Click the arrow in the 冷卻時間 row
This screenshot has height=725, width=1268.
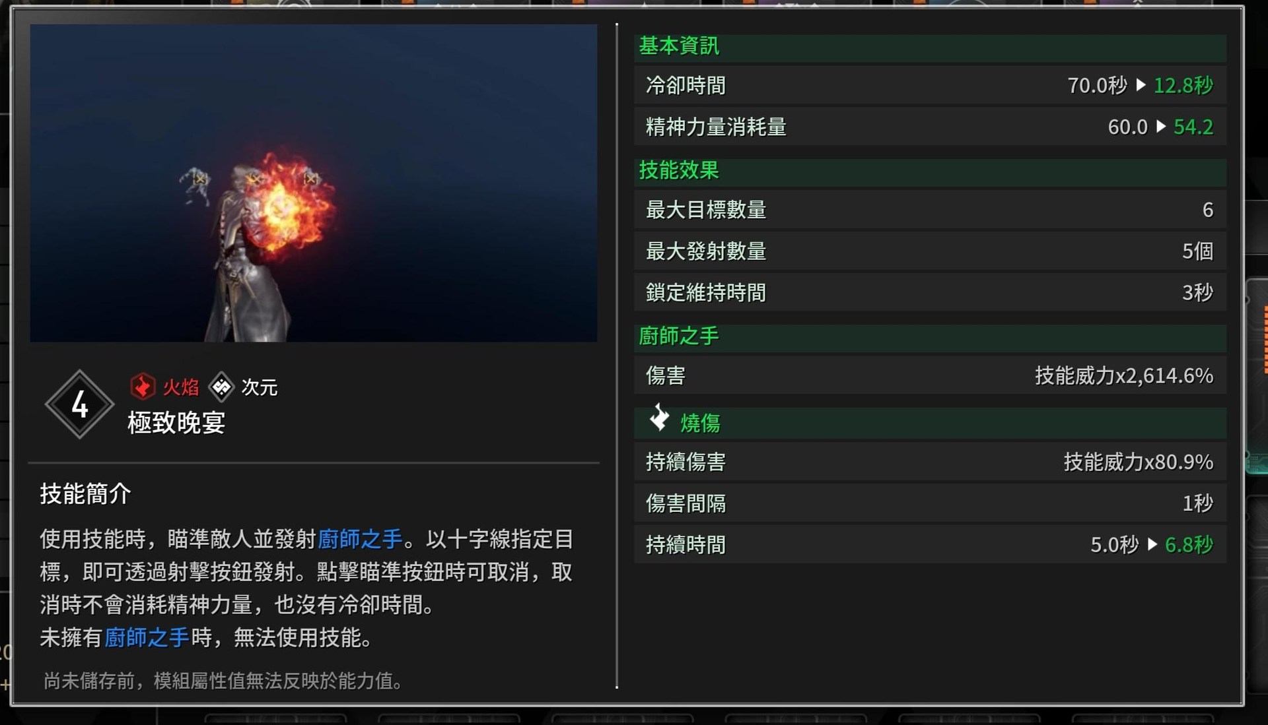coord(1141,85)
